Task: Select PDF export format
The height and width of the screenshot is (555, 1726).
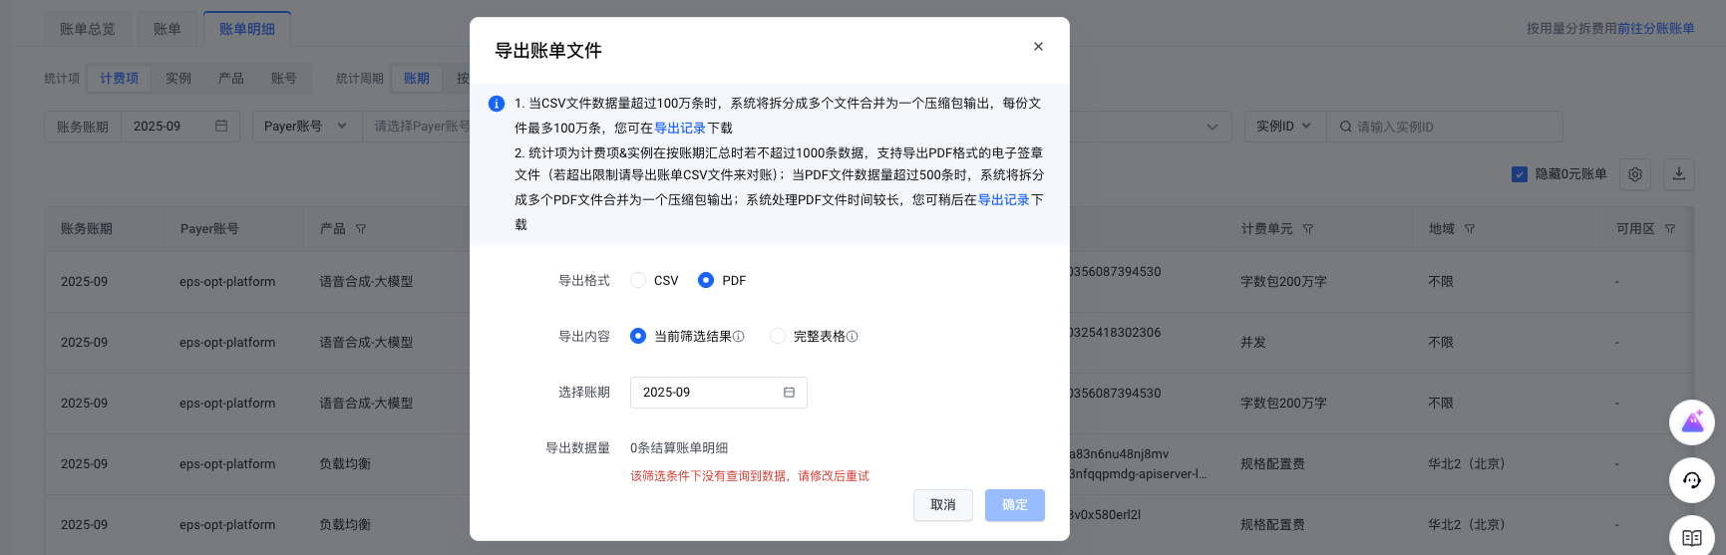Action: [706, 281]
